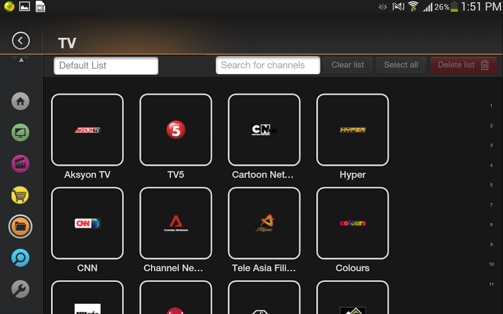Tap the green-yellow app notification icon
This screenshot has width=503, height=314.
pos(9,6)
